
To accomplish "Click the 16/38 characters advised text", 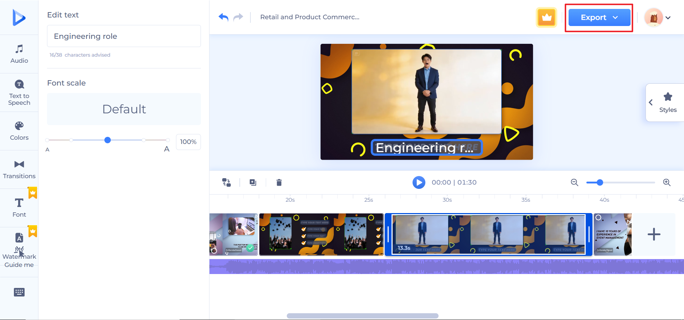I will click(80, 55).
